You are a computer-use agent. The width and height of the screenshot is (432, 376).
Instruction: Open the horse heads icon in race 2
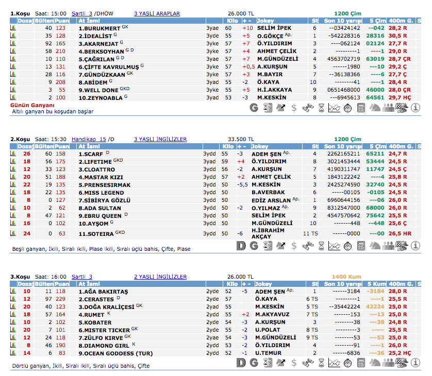point(375,246)
